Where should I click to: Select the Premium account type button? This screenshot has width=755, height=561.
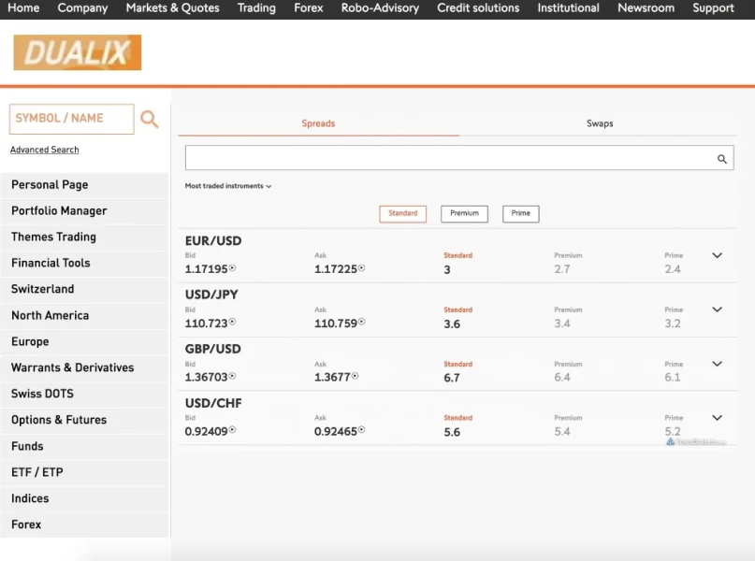click(x=464, y=213)
